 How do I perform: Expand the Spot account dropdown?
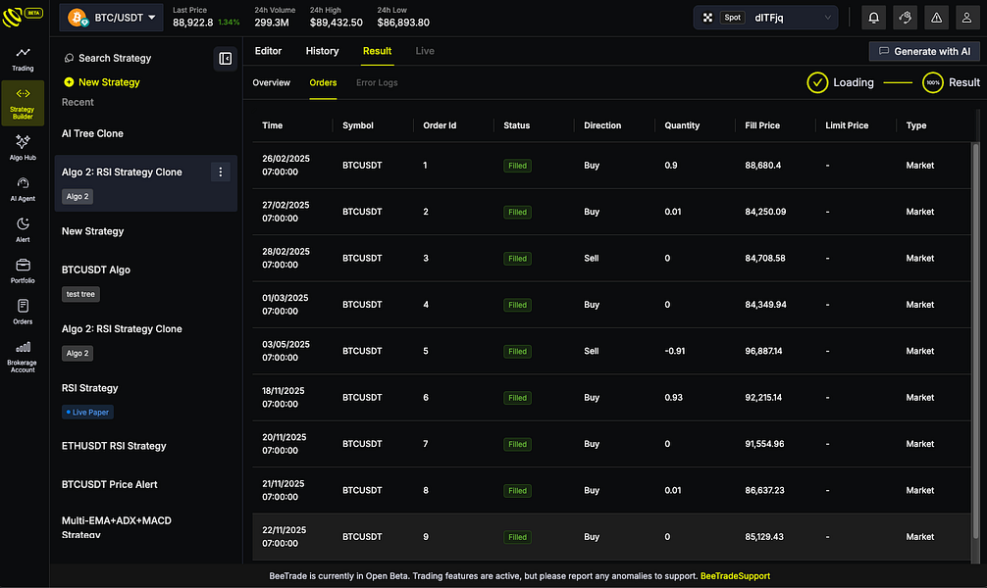765,18
